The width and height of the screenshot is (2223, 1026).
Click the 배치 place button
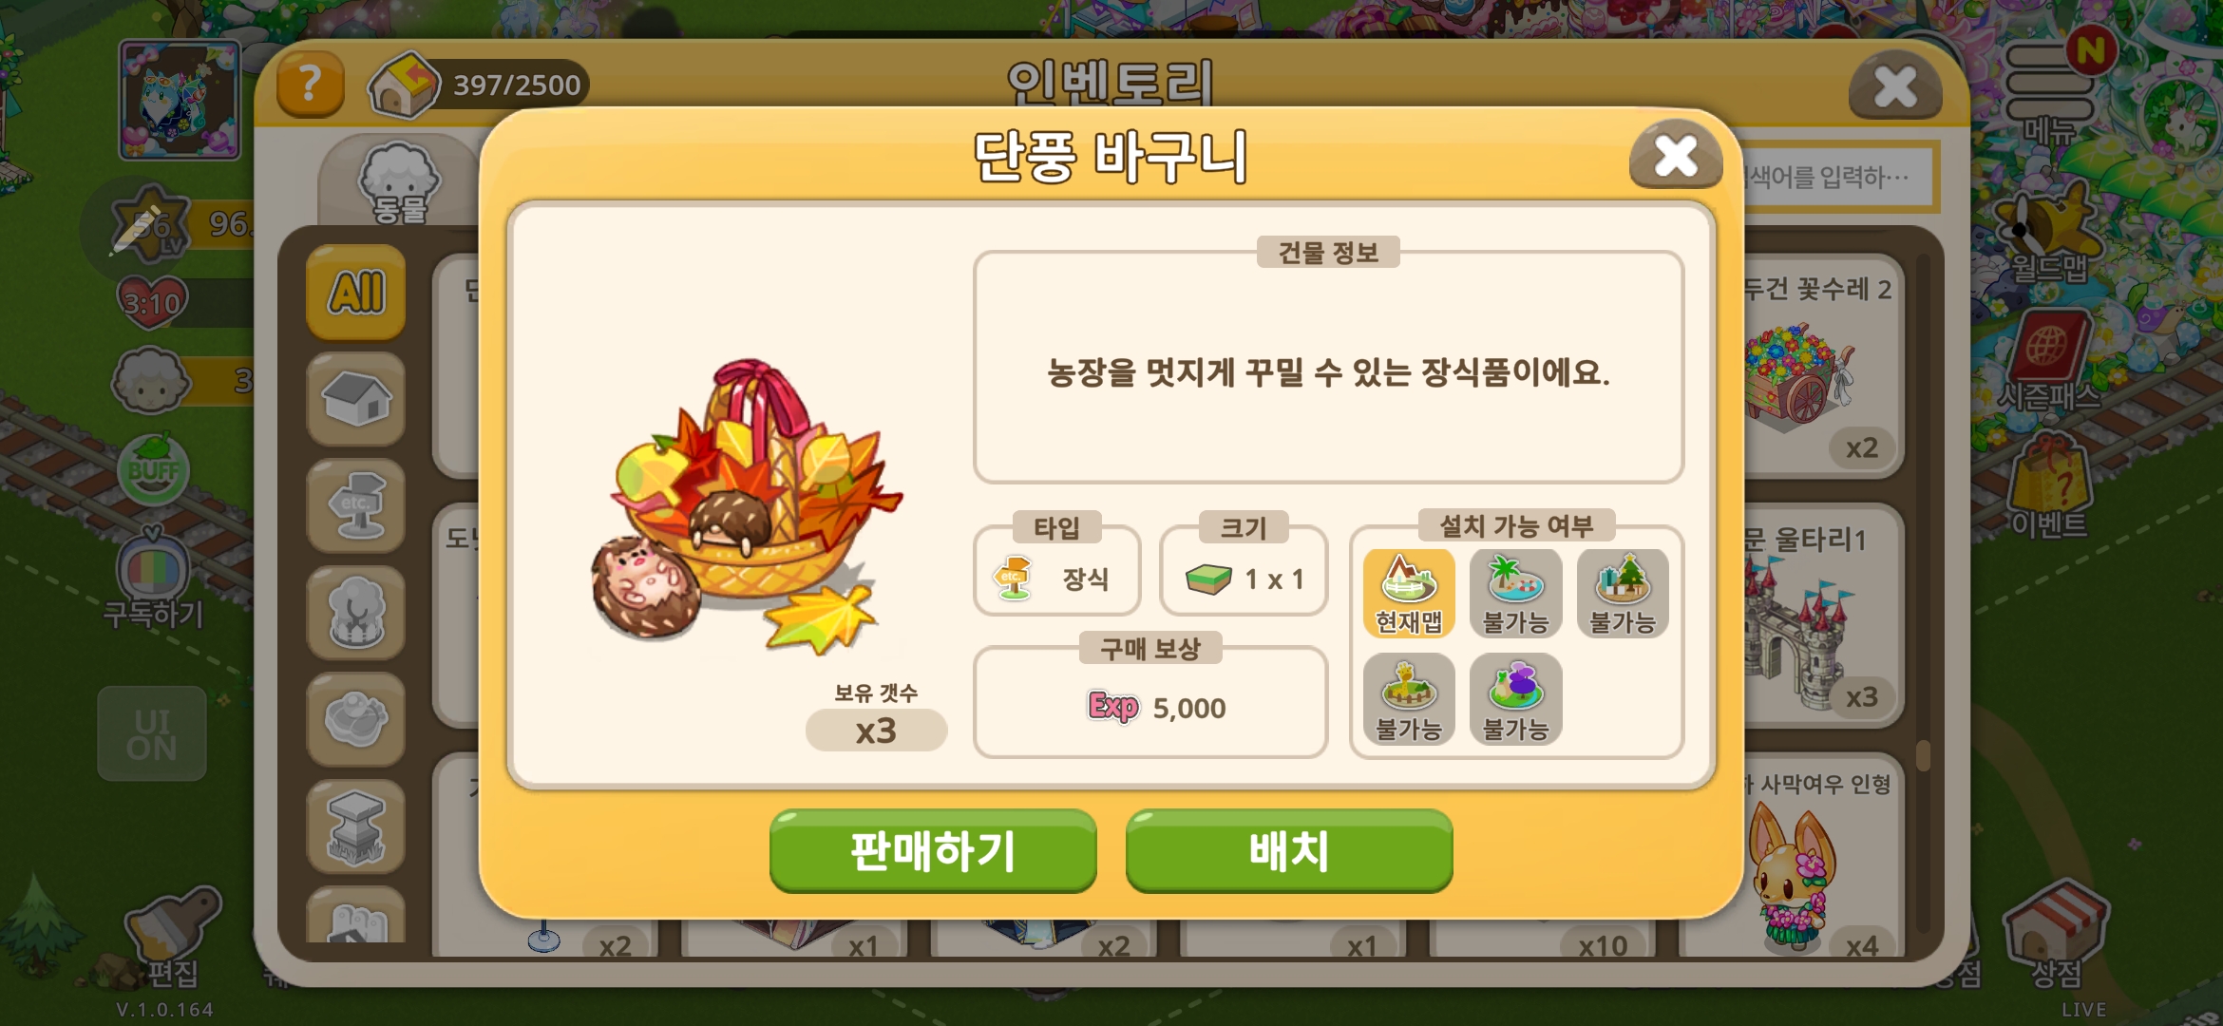click(1289, 850)
